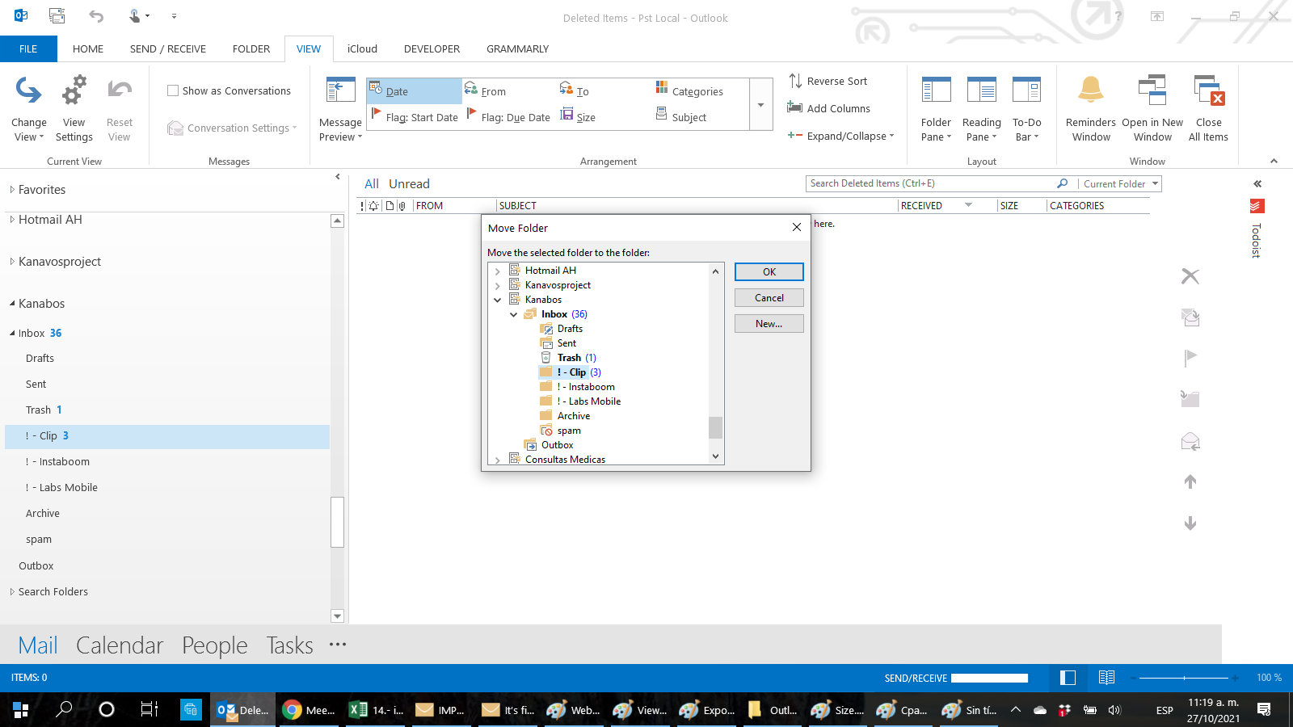1293x727 pixels.
Task: Click the Send/Receive All Folders quick access icon
Action: [x=57, y=15]
